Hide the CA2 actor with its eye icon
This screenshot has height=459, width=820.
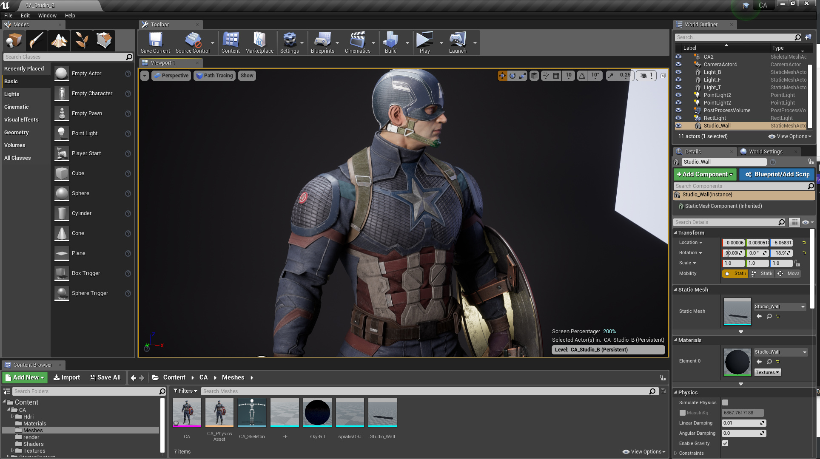point(678,57)
